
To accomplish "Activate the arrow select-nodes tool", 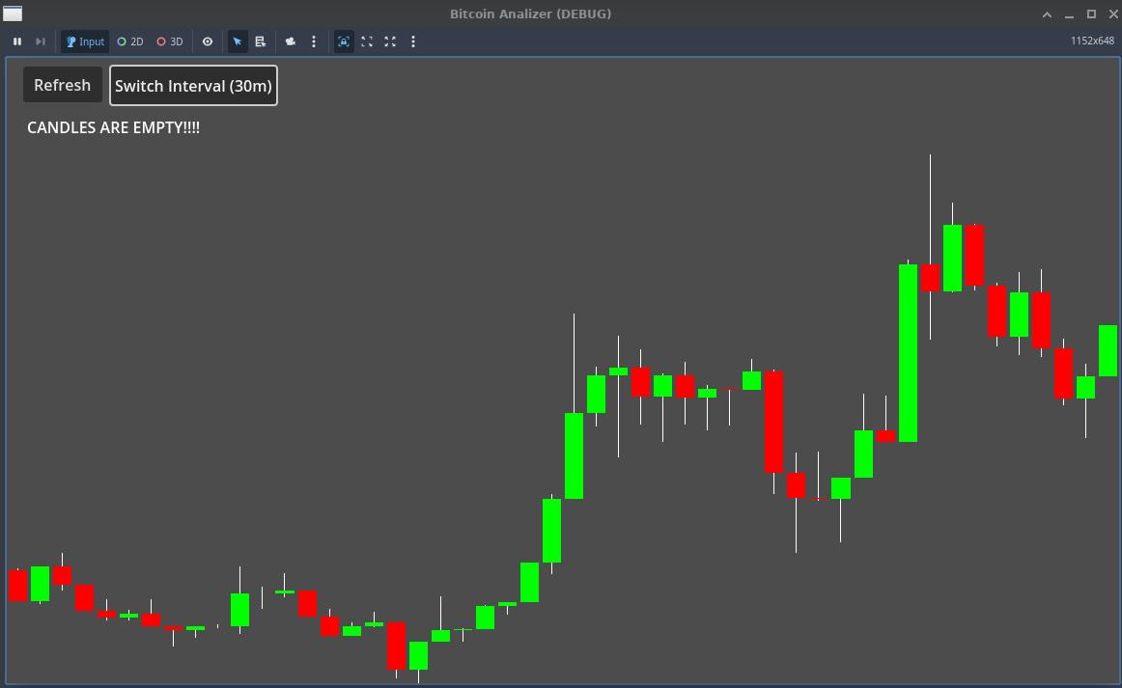I will click(238, 41).
